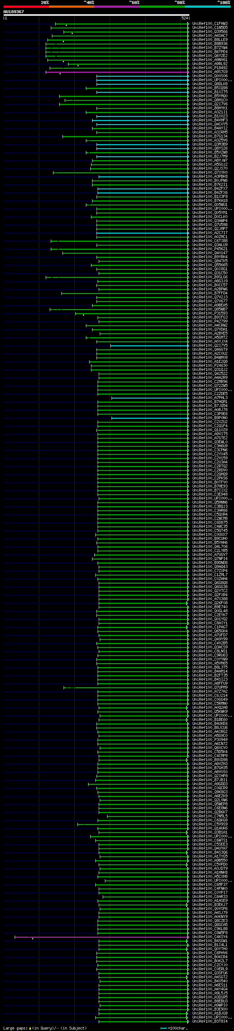
Task: Click the white query length bar
Action: (96, 15)
